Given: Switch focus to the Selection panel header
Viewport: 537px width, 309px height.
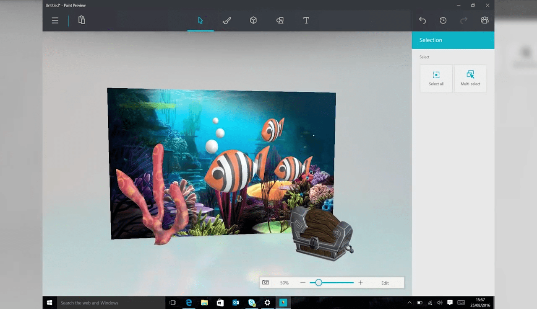Looking at the screenshot, I should coord(431,40).
